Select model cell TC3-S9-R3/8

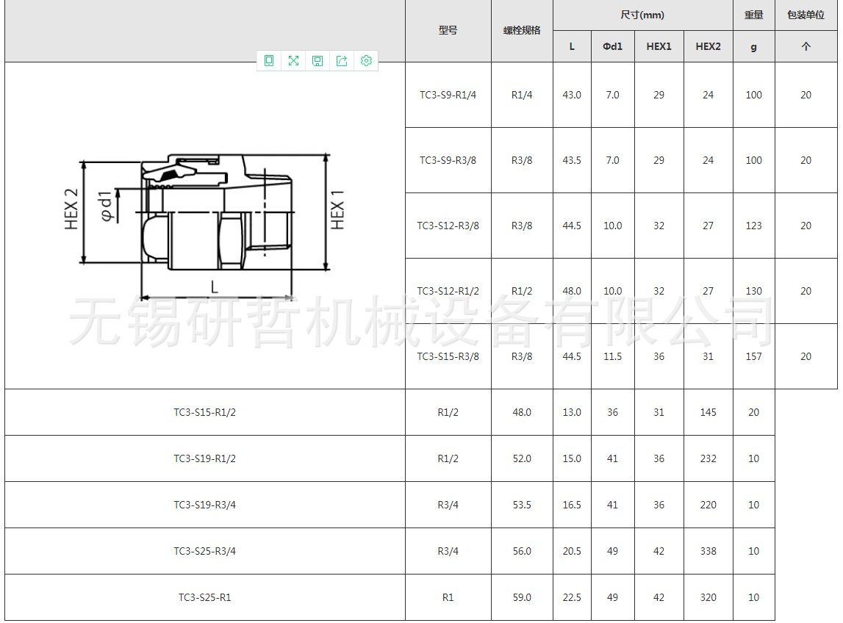(x=448, y=160)
